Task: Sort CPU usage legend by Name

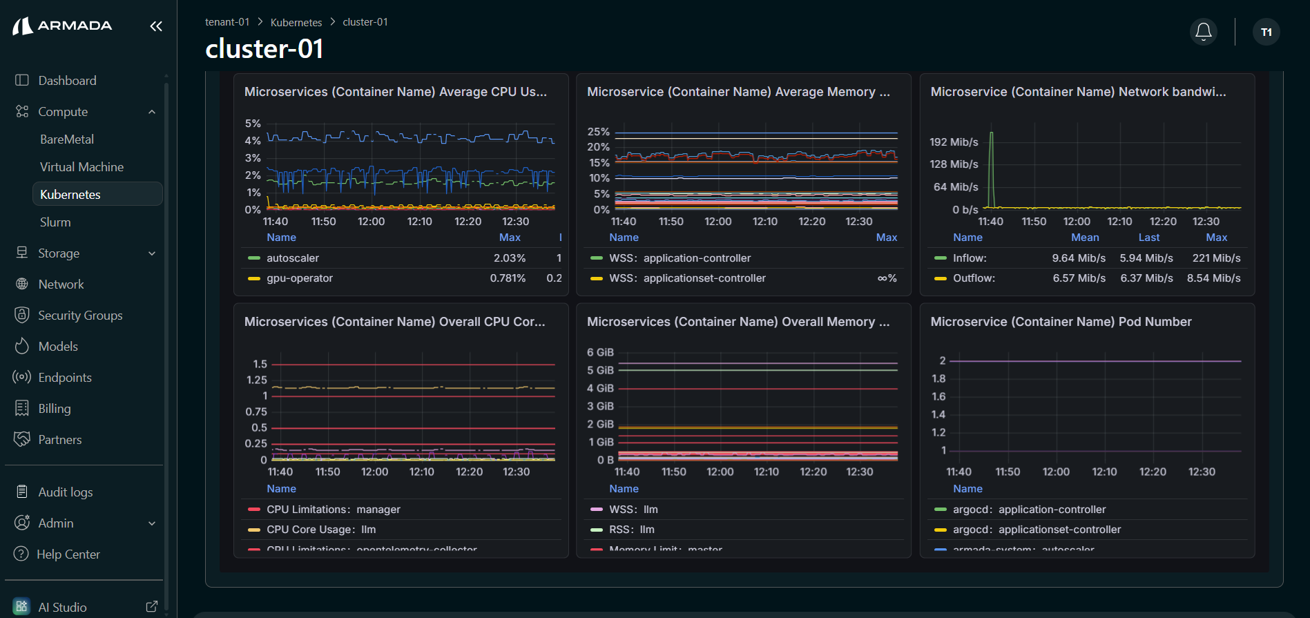Action: coord(281,237)
